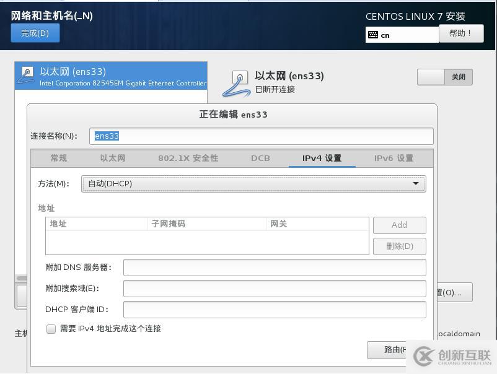Select the highlighted ens33 device entry

pyautogui.click(x=110, y=75)
